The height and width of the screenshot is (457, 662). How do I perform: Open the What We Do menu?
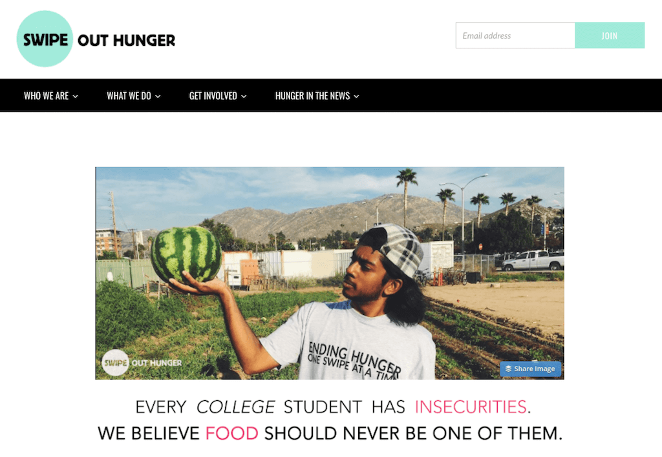133,96
